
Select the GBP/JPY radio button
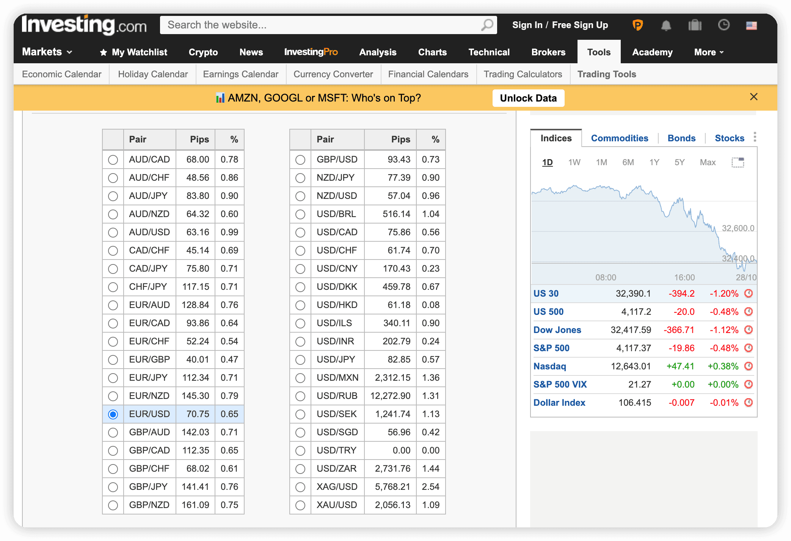click(113, 487)
